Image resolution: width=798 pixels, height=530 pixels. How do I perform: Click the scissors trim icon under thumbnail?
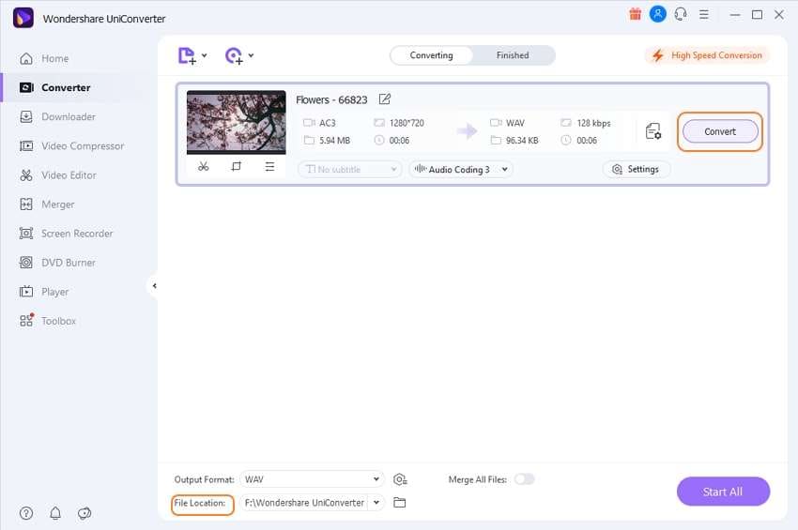(x=204, y=166)
